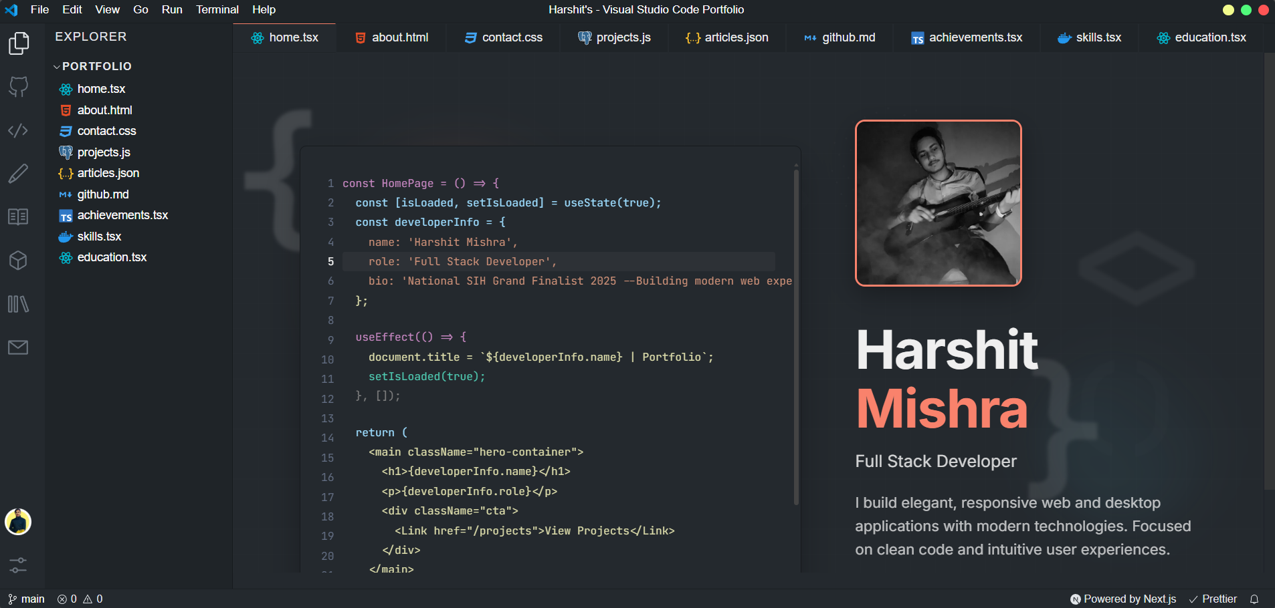This screenshot has height=608, width=1275.
Task: Click the code editor vertical scrollbar
Action: point(796,334)
